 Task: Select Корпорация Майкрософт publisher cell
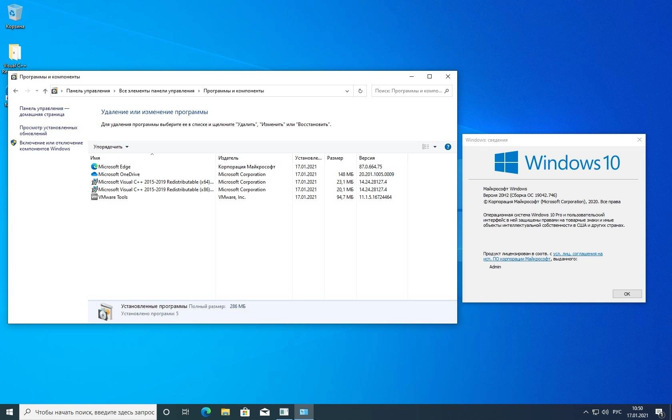pos(247,167)
